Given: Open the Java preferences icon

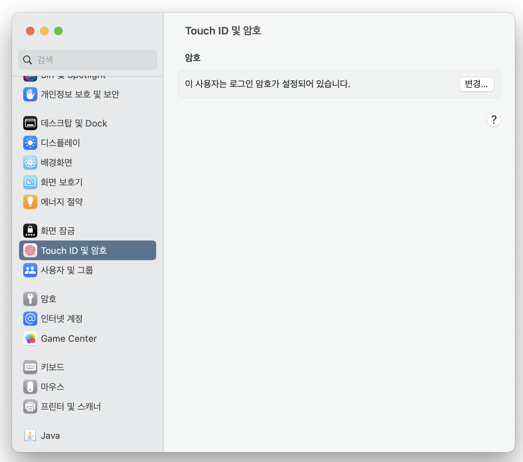Looking at the screenshot, I should [30, 435].
